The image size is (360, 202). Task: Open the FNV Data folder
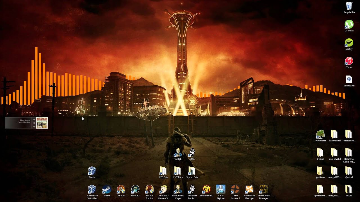[x=178, y=173]
